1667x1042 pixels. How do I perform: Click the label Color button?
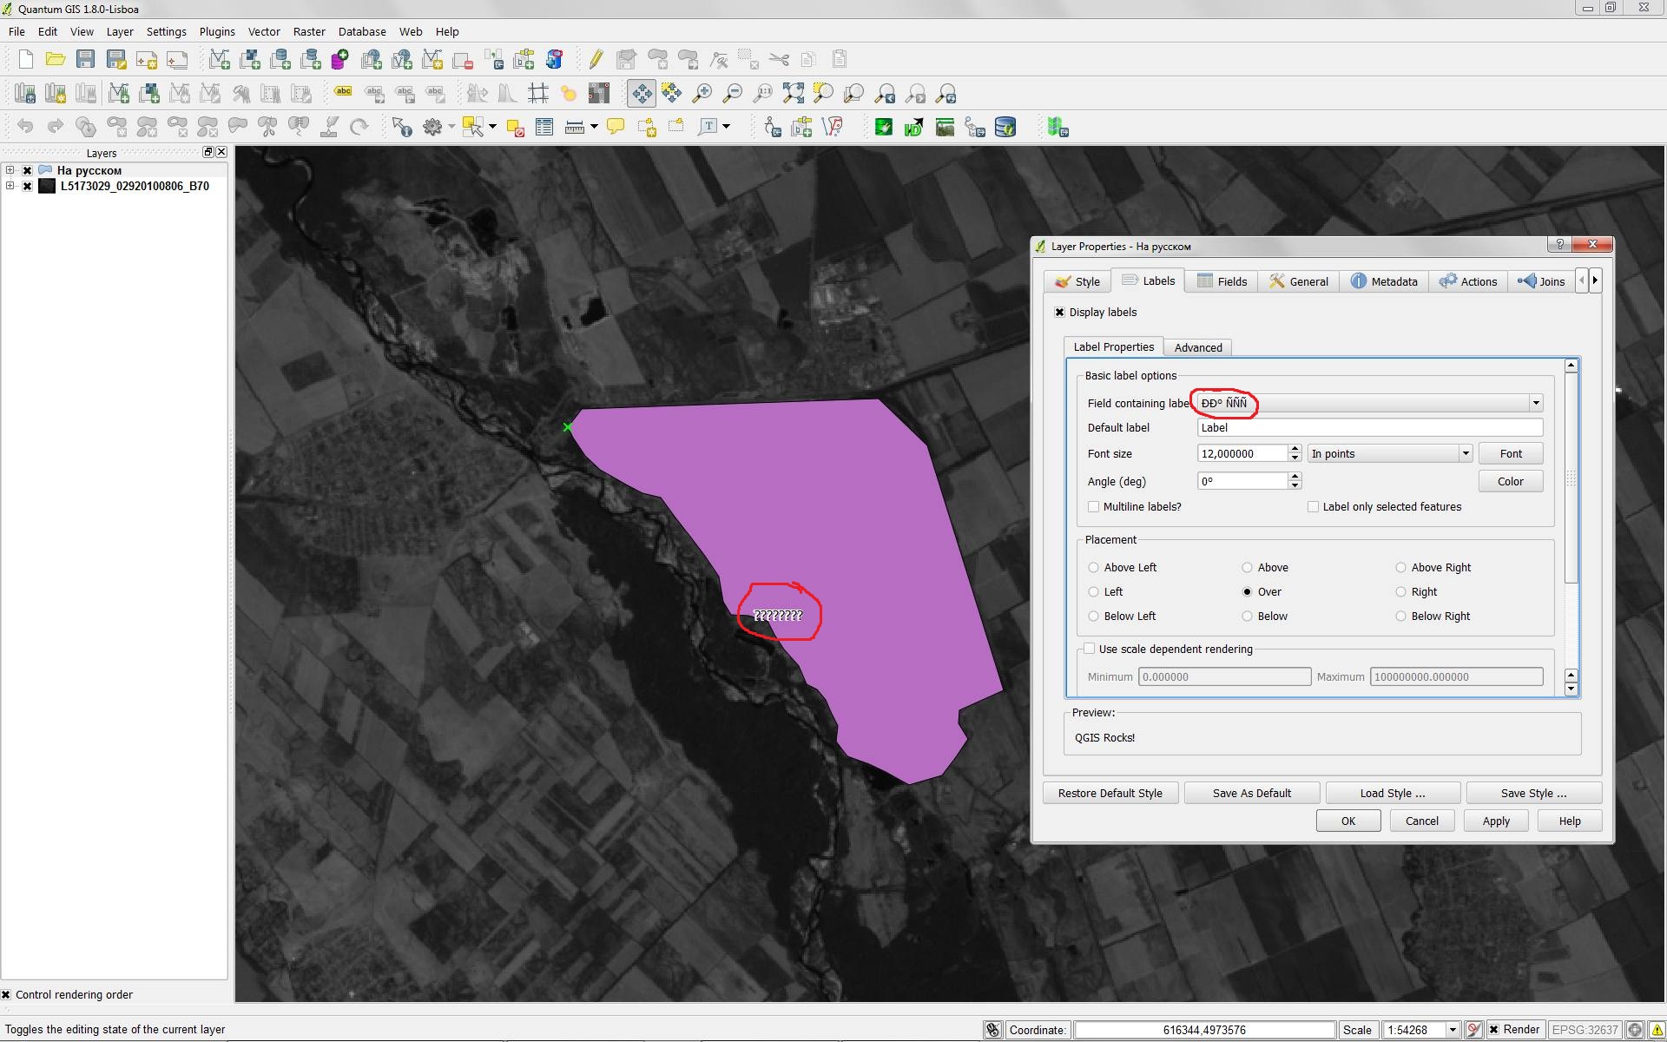point(1510,481)
